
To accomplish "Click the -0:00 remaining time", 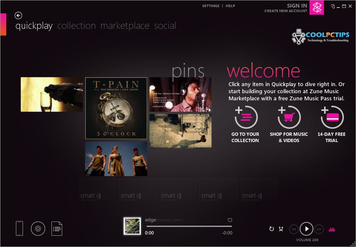I will click(x=227, y=233).
